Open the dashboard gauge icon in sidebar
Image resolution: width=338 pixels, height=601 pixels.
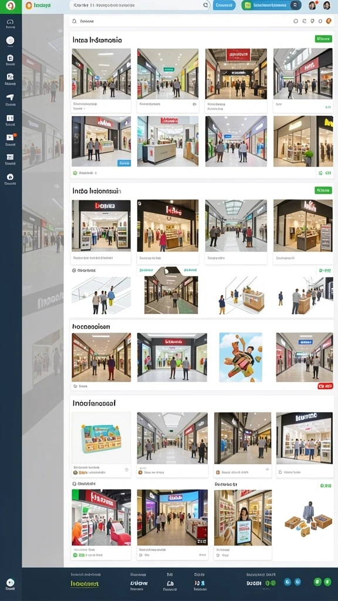click(x=11, y=22)
